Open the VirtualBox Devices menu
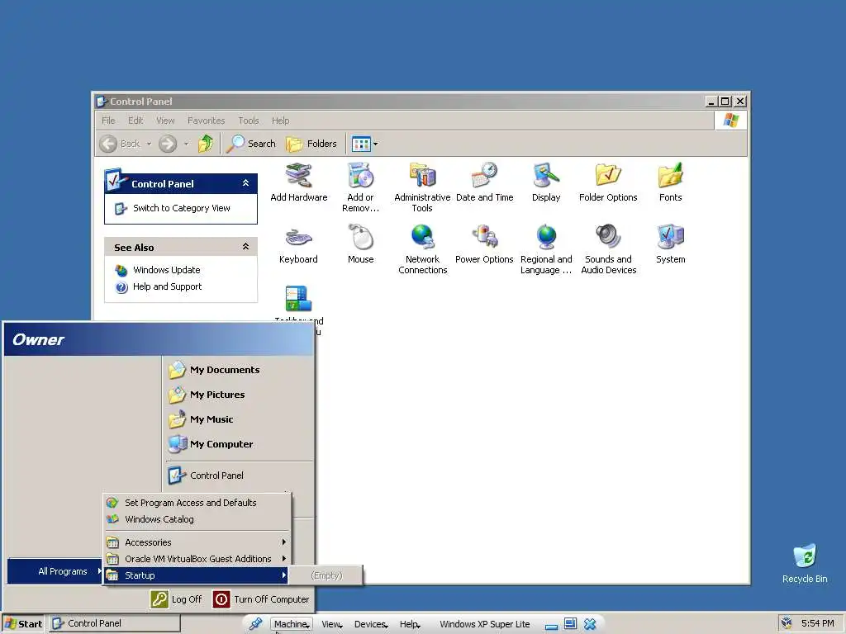The image size is (846, 634). click(x=371, y=624)
